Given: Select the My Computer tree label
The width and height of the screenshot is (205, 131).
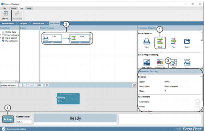Looking at the screenshot, I should (x=11, y=41).
